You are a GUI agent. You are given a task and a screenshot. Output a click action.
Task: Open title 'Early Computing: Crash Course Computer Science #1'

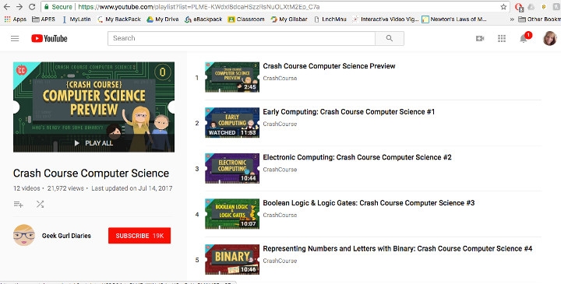pos(349,112)
